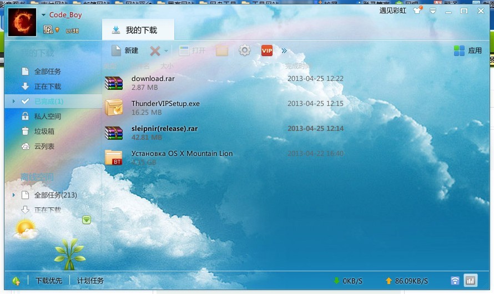
Task: Open the download folder from the toolbar
Action: 222,51
